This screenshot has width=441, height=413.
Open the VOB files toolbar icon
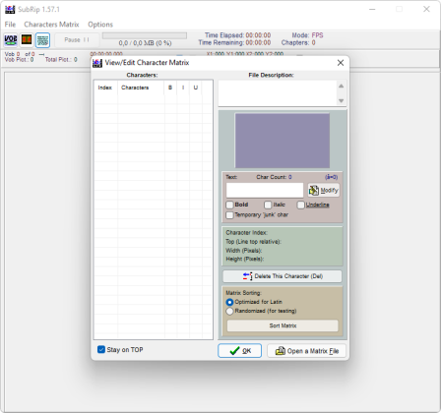(x=11, y=40)
